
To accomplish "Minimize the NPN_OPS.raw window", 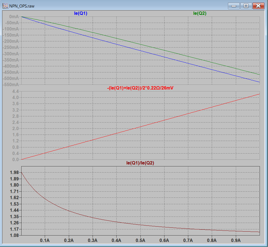I will (x=234, y=6).
